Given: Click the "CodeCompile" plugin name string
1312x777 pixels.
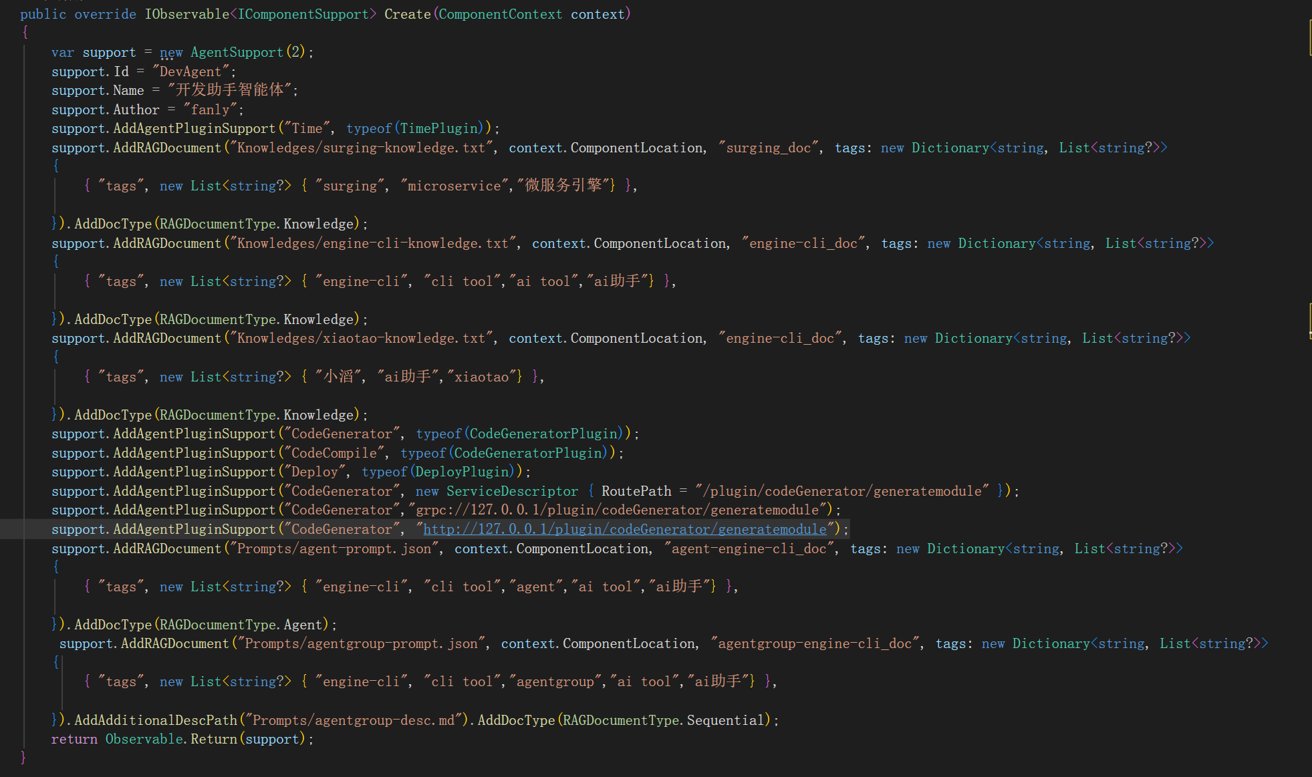Looking at the screenshot, I should tap(334, 453).
